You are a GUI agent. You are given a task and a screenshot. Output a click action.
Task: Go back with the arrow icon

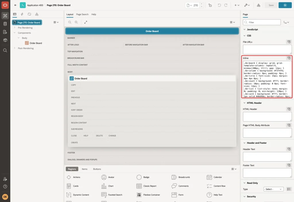(x=16, y=5)
